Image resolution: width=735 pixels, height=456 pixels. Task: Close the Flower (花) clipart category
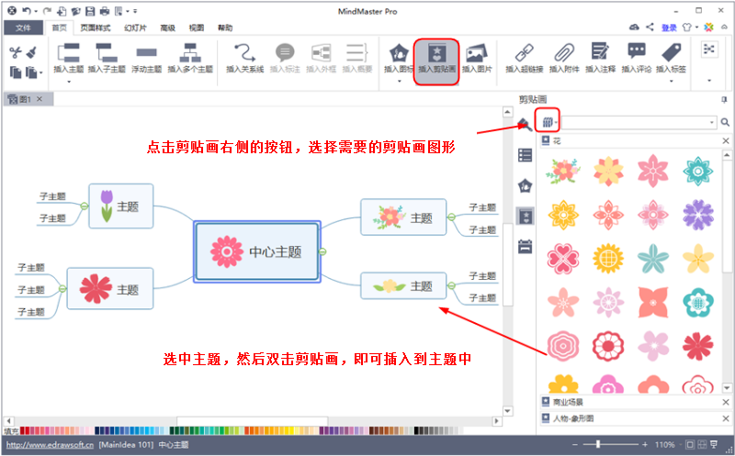pyautogui.click(x=726, y=140)
